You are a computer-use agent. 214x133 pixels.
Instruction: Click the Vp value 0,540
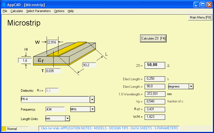155,102
